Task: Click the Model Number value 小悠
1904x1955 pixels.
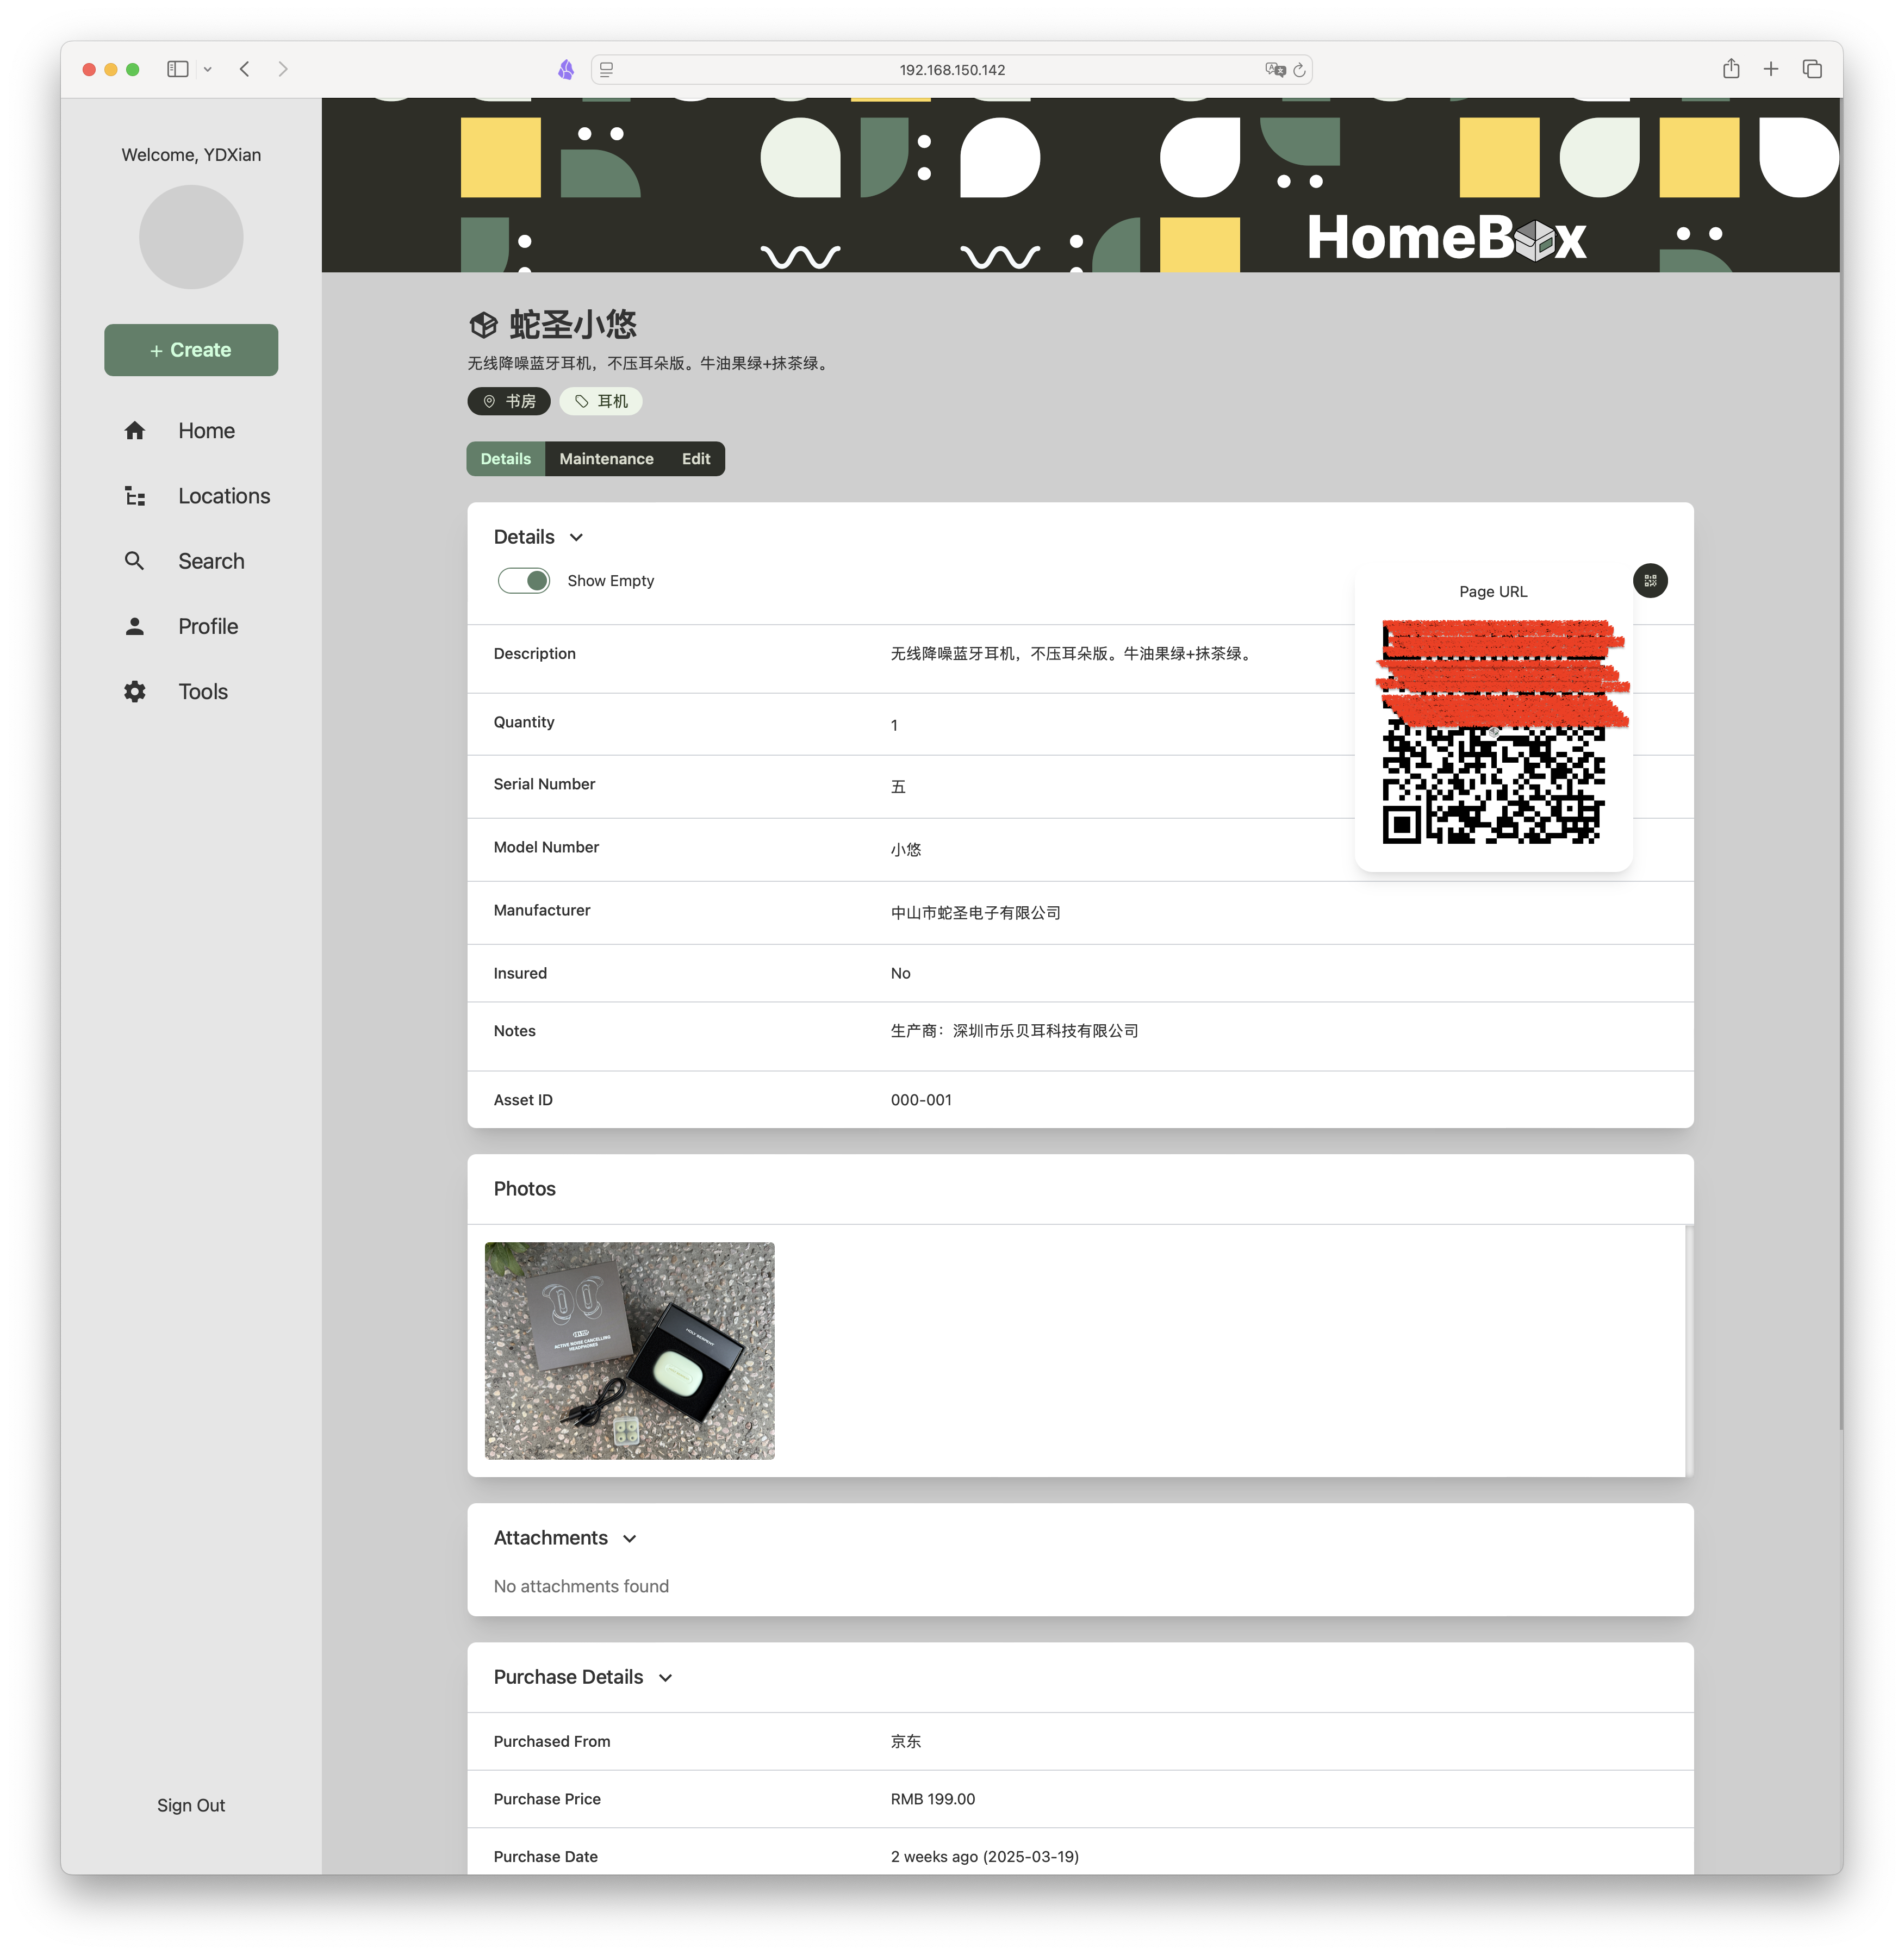Action: (x=906, y=850)
